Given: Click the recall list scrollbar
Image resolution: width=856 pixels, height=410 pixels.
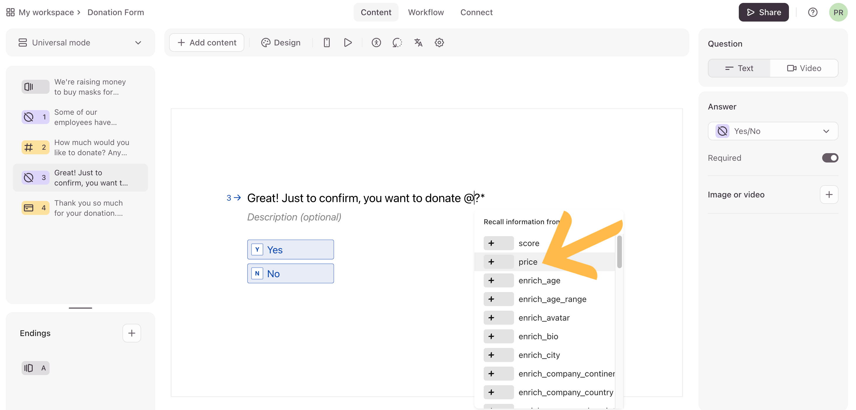Looking at the screenshot, I should coord(619,252).
